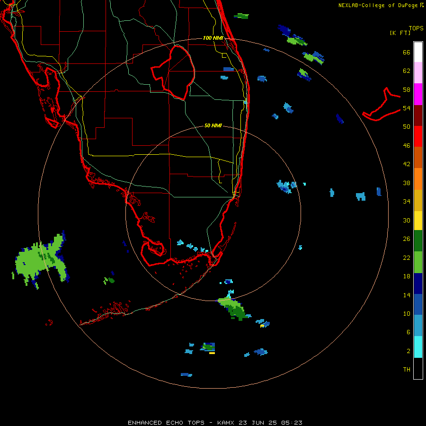Select the TH threshold label on the legend
This screenshot has height=426, width=426.
pyautogui.click(x=407, y=370)
